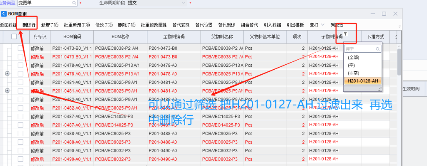Image resolution: width=427 pixels, height=166 pixels.
Task: Click the 替代设置 toolbar button
Action: pyautogui.click(x=204, y=25)
